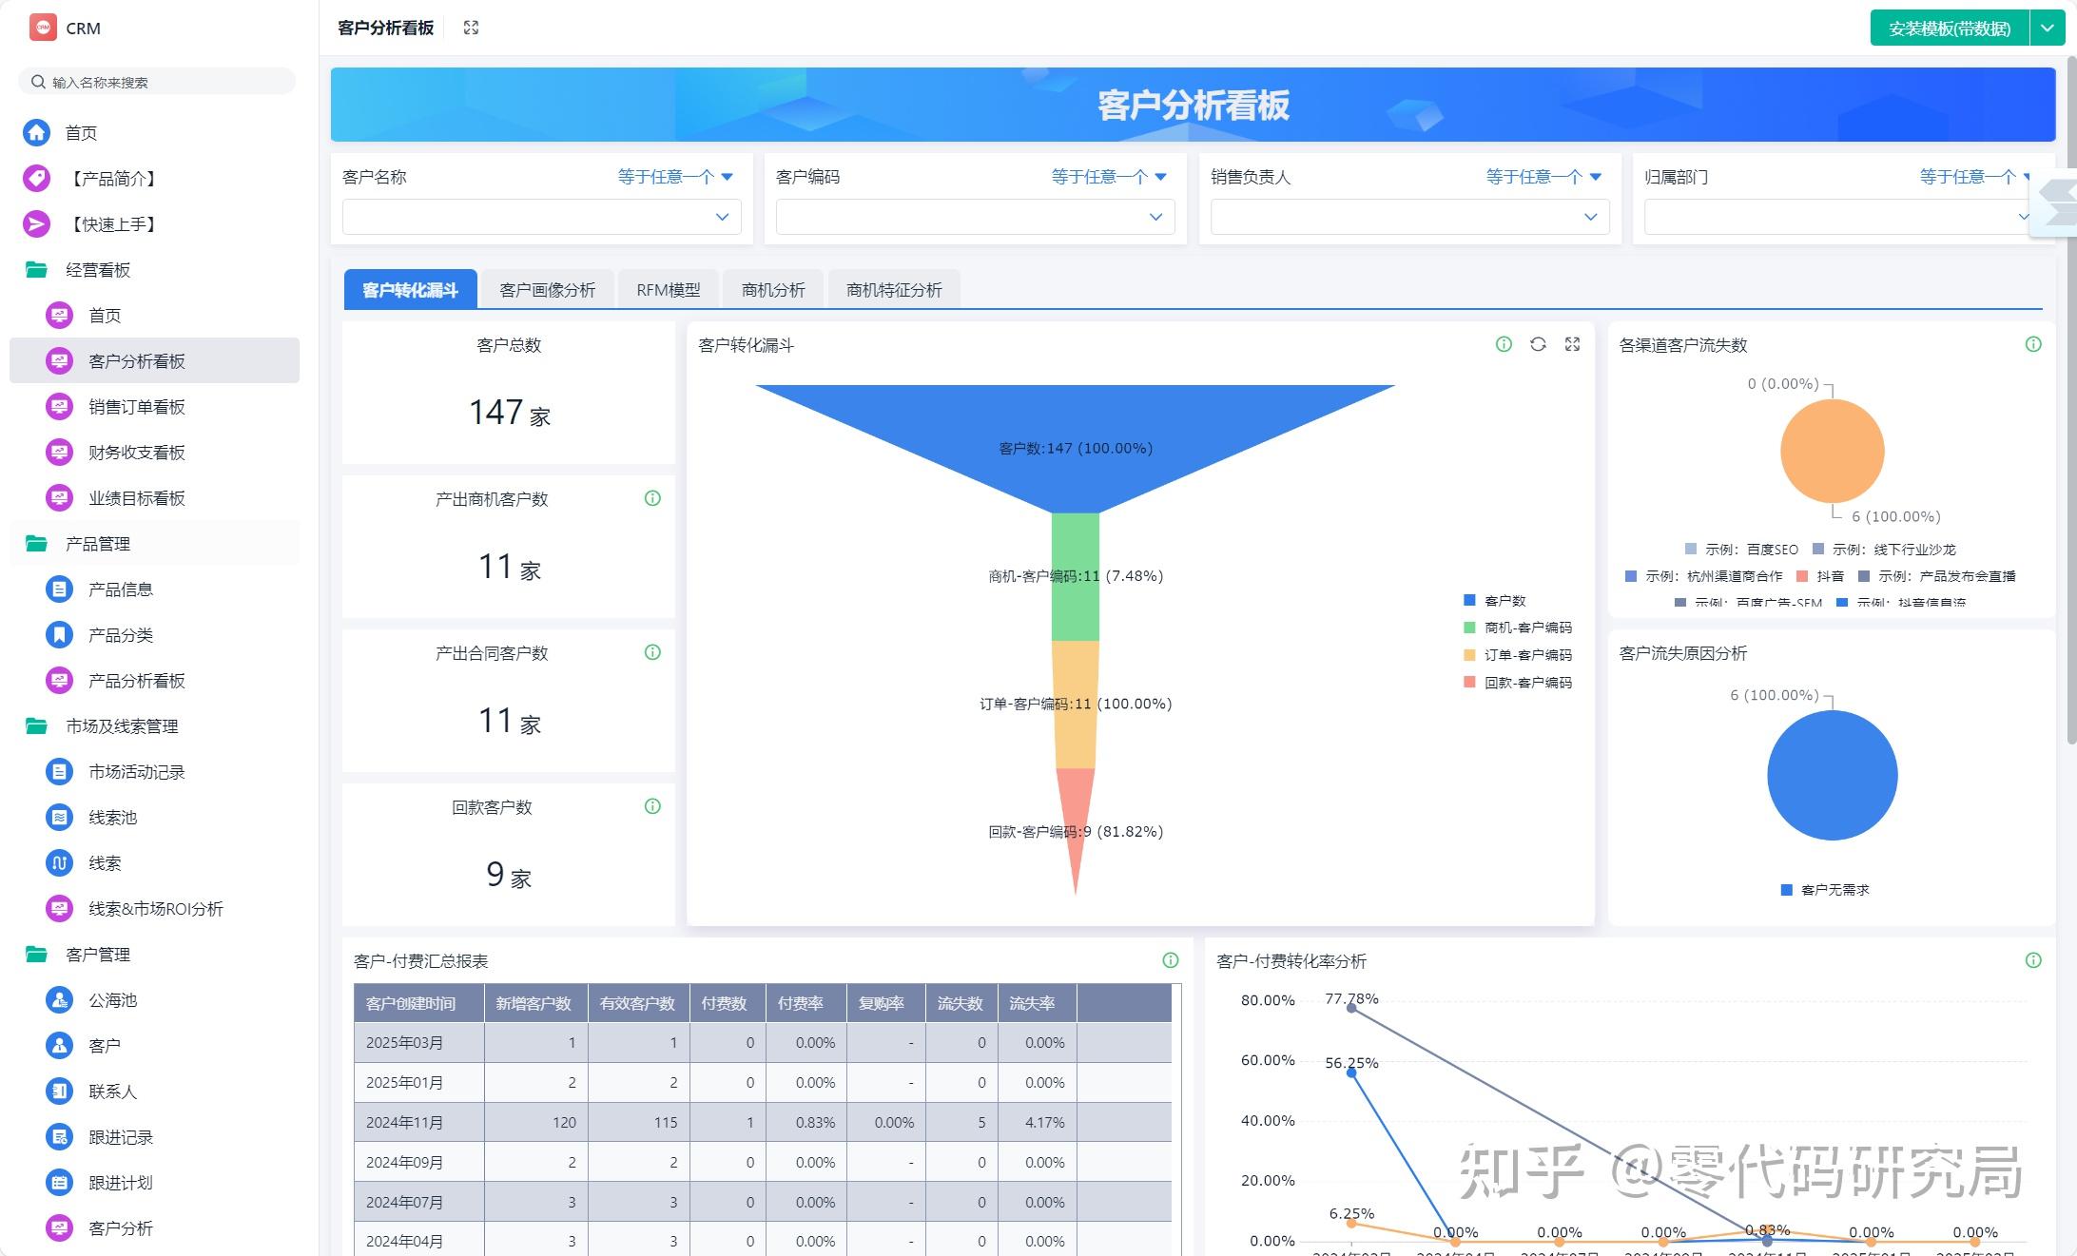Viewport: 2077px width, 1256px height.
Task: Click the 输入名称来搜索 search field
Action: (x=155, y=81)
